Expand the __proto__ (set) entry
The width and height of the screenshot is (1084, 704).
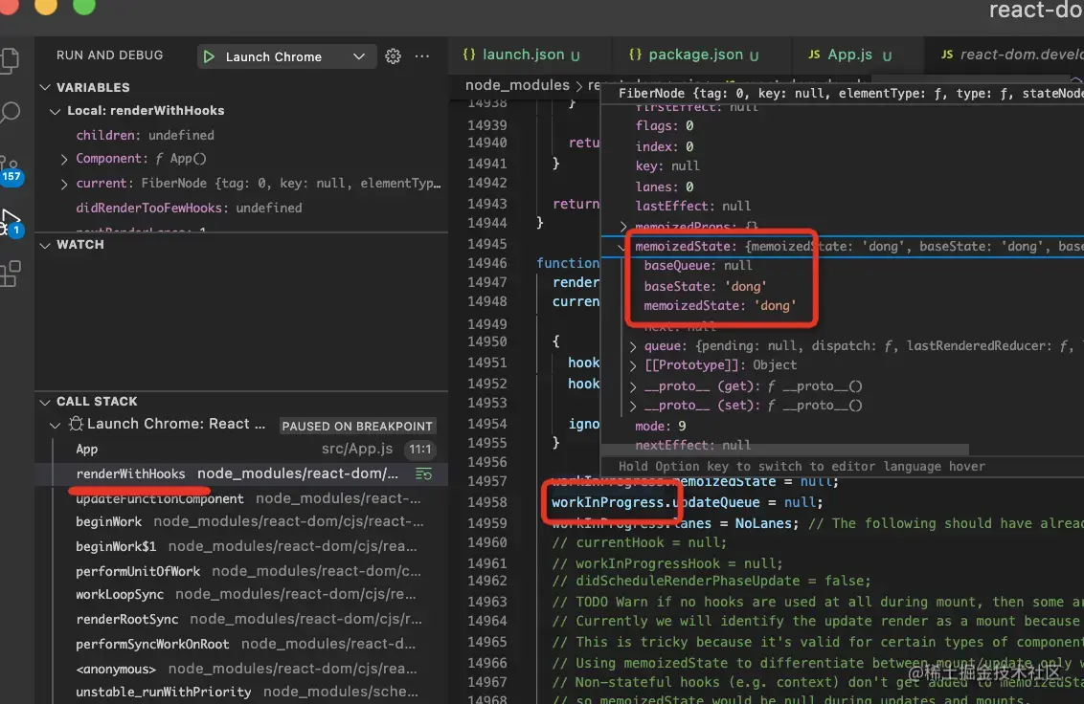coord(633,406)
